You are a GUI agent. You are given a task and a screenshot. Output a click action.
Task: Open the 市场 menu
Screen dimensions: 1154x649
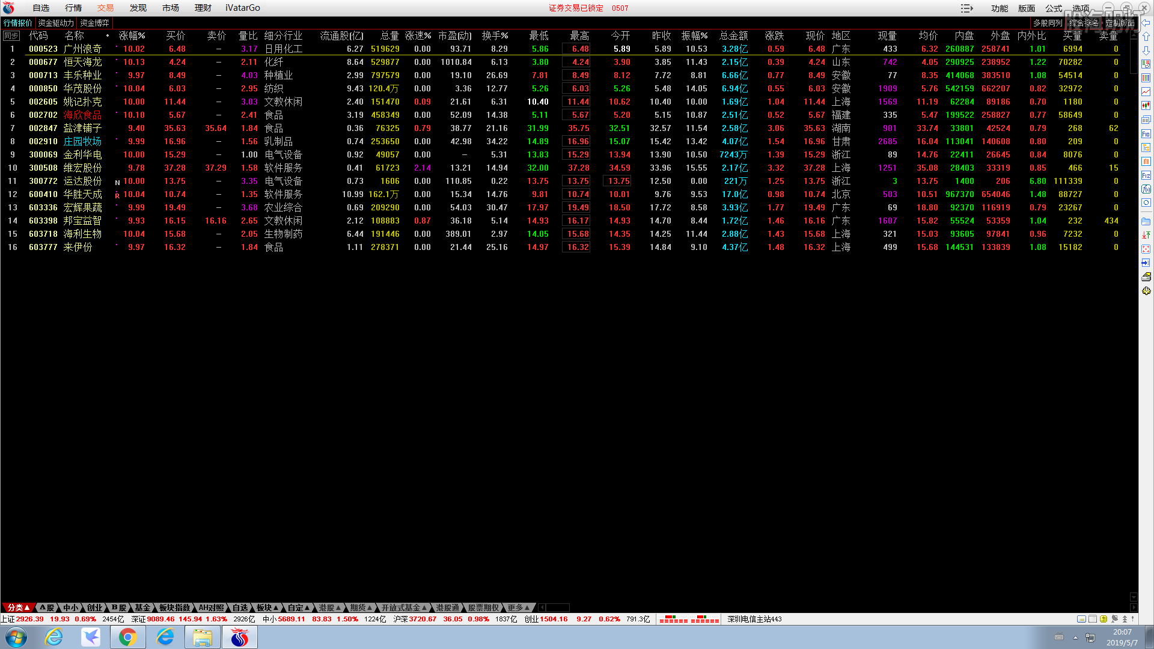pos(171,8)
